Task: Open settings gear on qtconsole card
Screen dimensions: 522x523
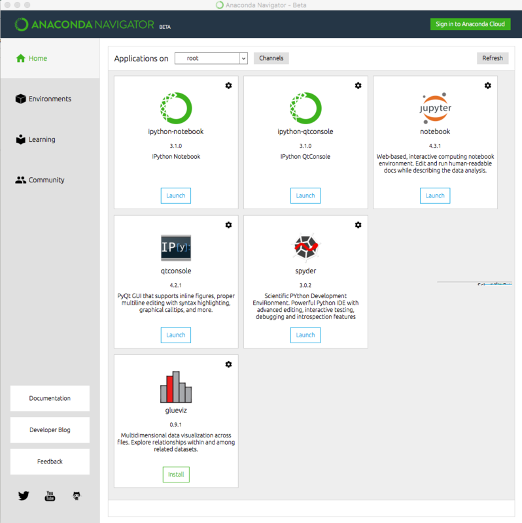Action: (228, 225)
